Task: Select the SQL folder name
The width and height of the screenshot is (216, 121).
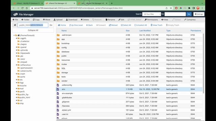Action: click(x=63, y=68)
